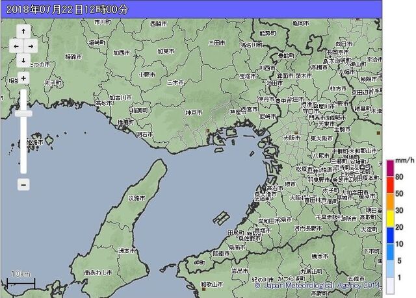Click the 三木市 map label
Screen dimensions: 416x298
[175, 82]
